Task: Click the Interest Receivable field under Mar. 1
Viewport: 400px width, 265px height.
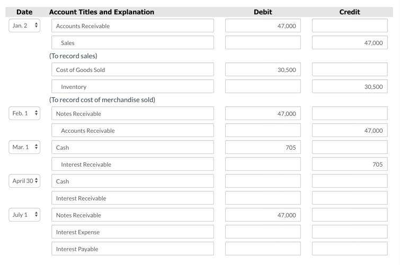Action: pyautogui.click(x=132, y=164)
